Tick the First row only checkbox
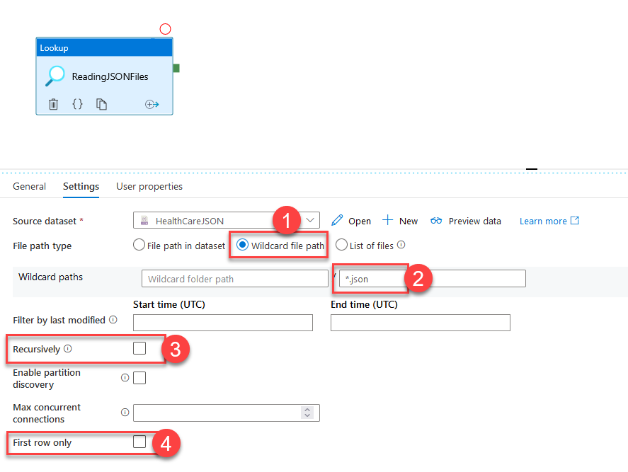Viewport: 628px width, 472px height. 139,442
